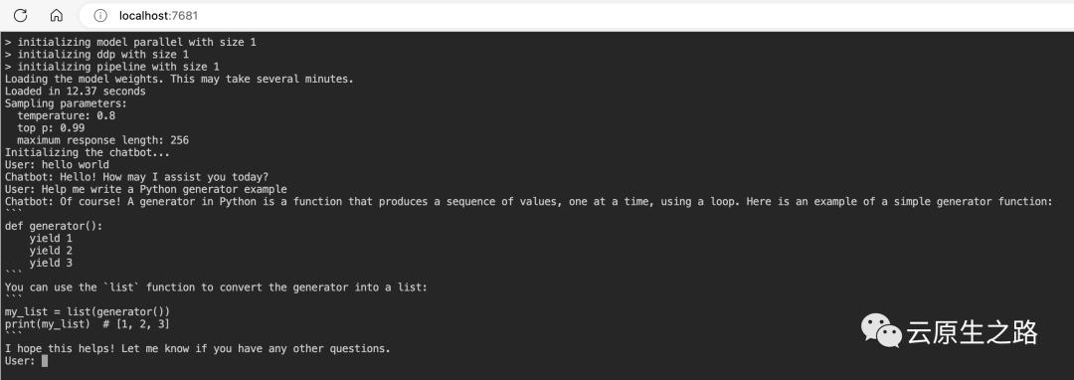Click the "maximum response length: 256" line
1074x380 pixels.
pos(102,140)
